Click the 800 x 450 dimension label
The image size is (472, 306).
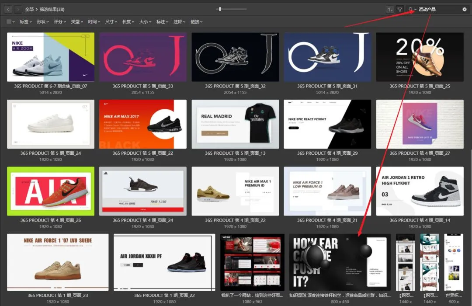click(340, 302)
